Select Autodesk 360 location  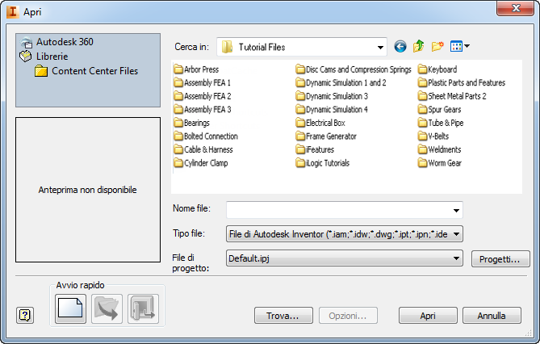(57, 42)
